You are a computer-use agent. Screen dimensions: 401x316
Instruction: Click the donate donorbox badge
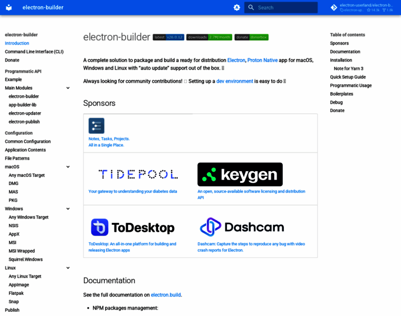pos(251,37)
